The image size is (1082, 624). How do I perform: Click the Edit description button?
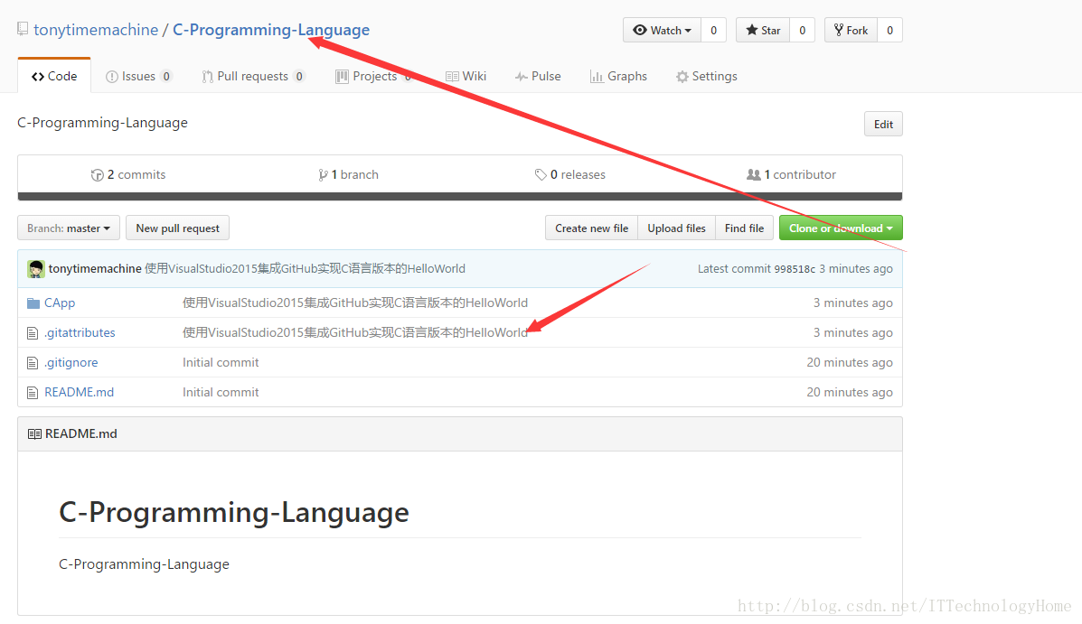[883, 124]
